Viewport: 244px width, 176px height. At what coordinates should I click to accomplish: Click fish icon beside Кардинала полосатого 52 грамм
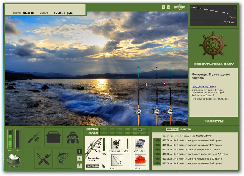coord(157,154)
